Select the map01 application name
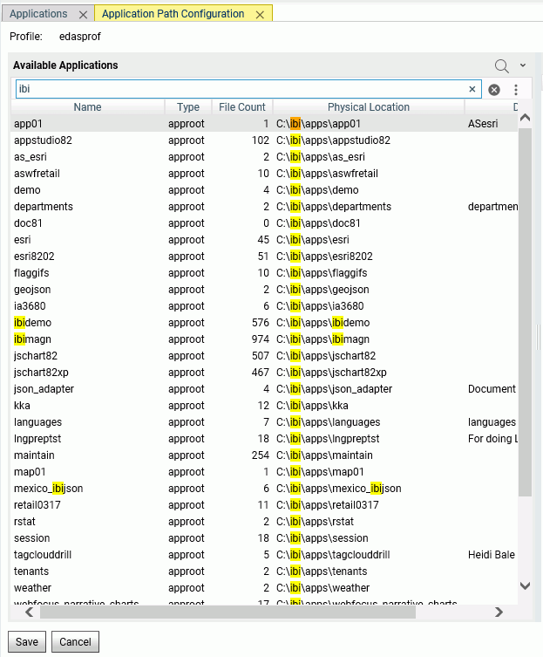The width and height of the screenshot is (543, 657). click(x=30, y=472)
